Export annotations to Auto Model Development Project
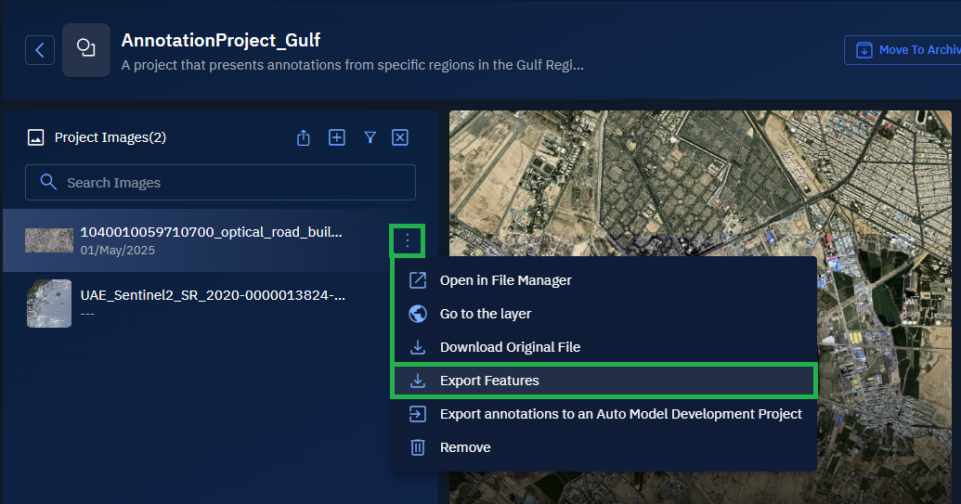Image resolution: width=961 pixels, height=504 pixels. point(620,414)
